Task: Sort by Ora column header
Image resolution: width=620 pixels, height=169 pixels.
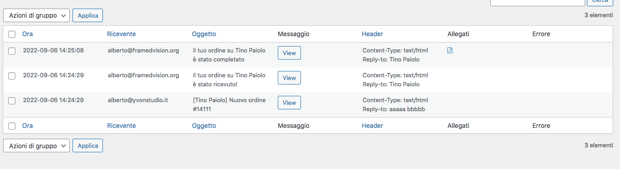Action: point(28,34)
